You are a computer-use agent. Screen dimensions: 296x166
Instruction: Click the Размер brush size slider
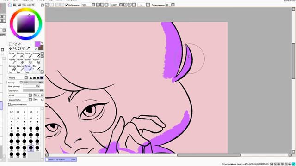pyautogui.click(x=33, y=82)
